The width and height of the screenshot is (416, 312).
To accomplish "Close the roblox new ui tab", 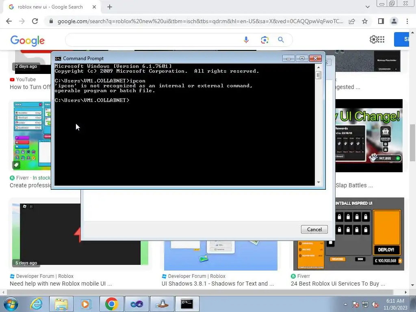I will pyautogui.click(x=94, y=7).
